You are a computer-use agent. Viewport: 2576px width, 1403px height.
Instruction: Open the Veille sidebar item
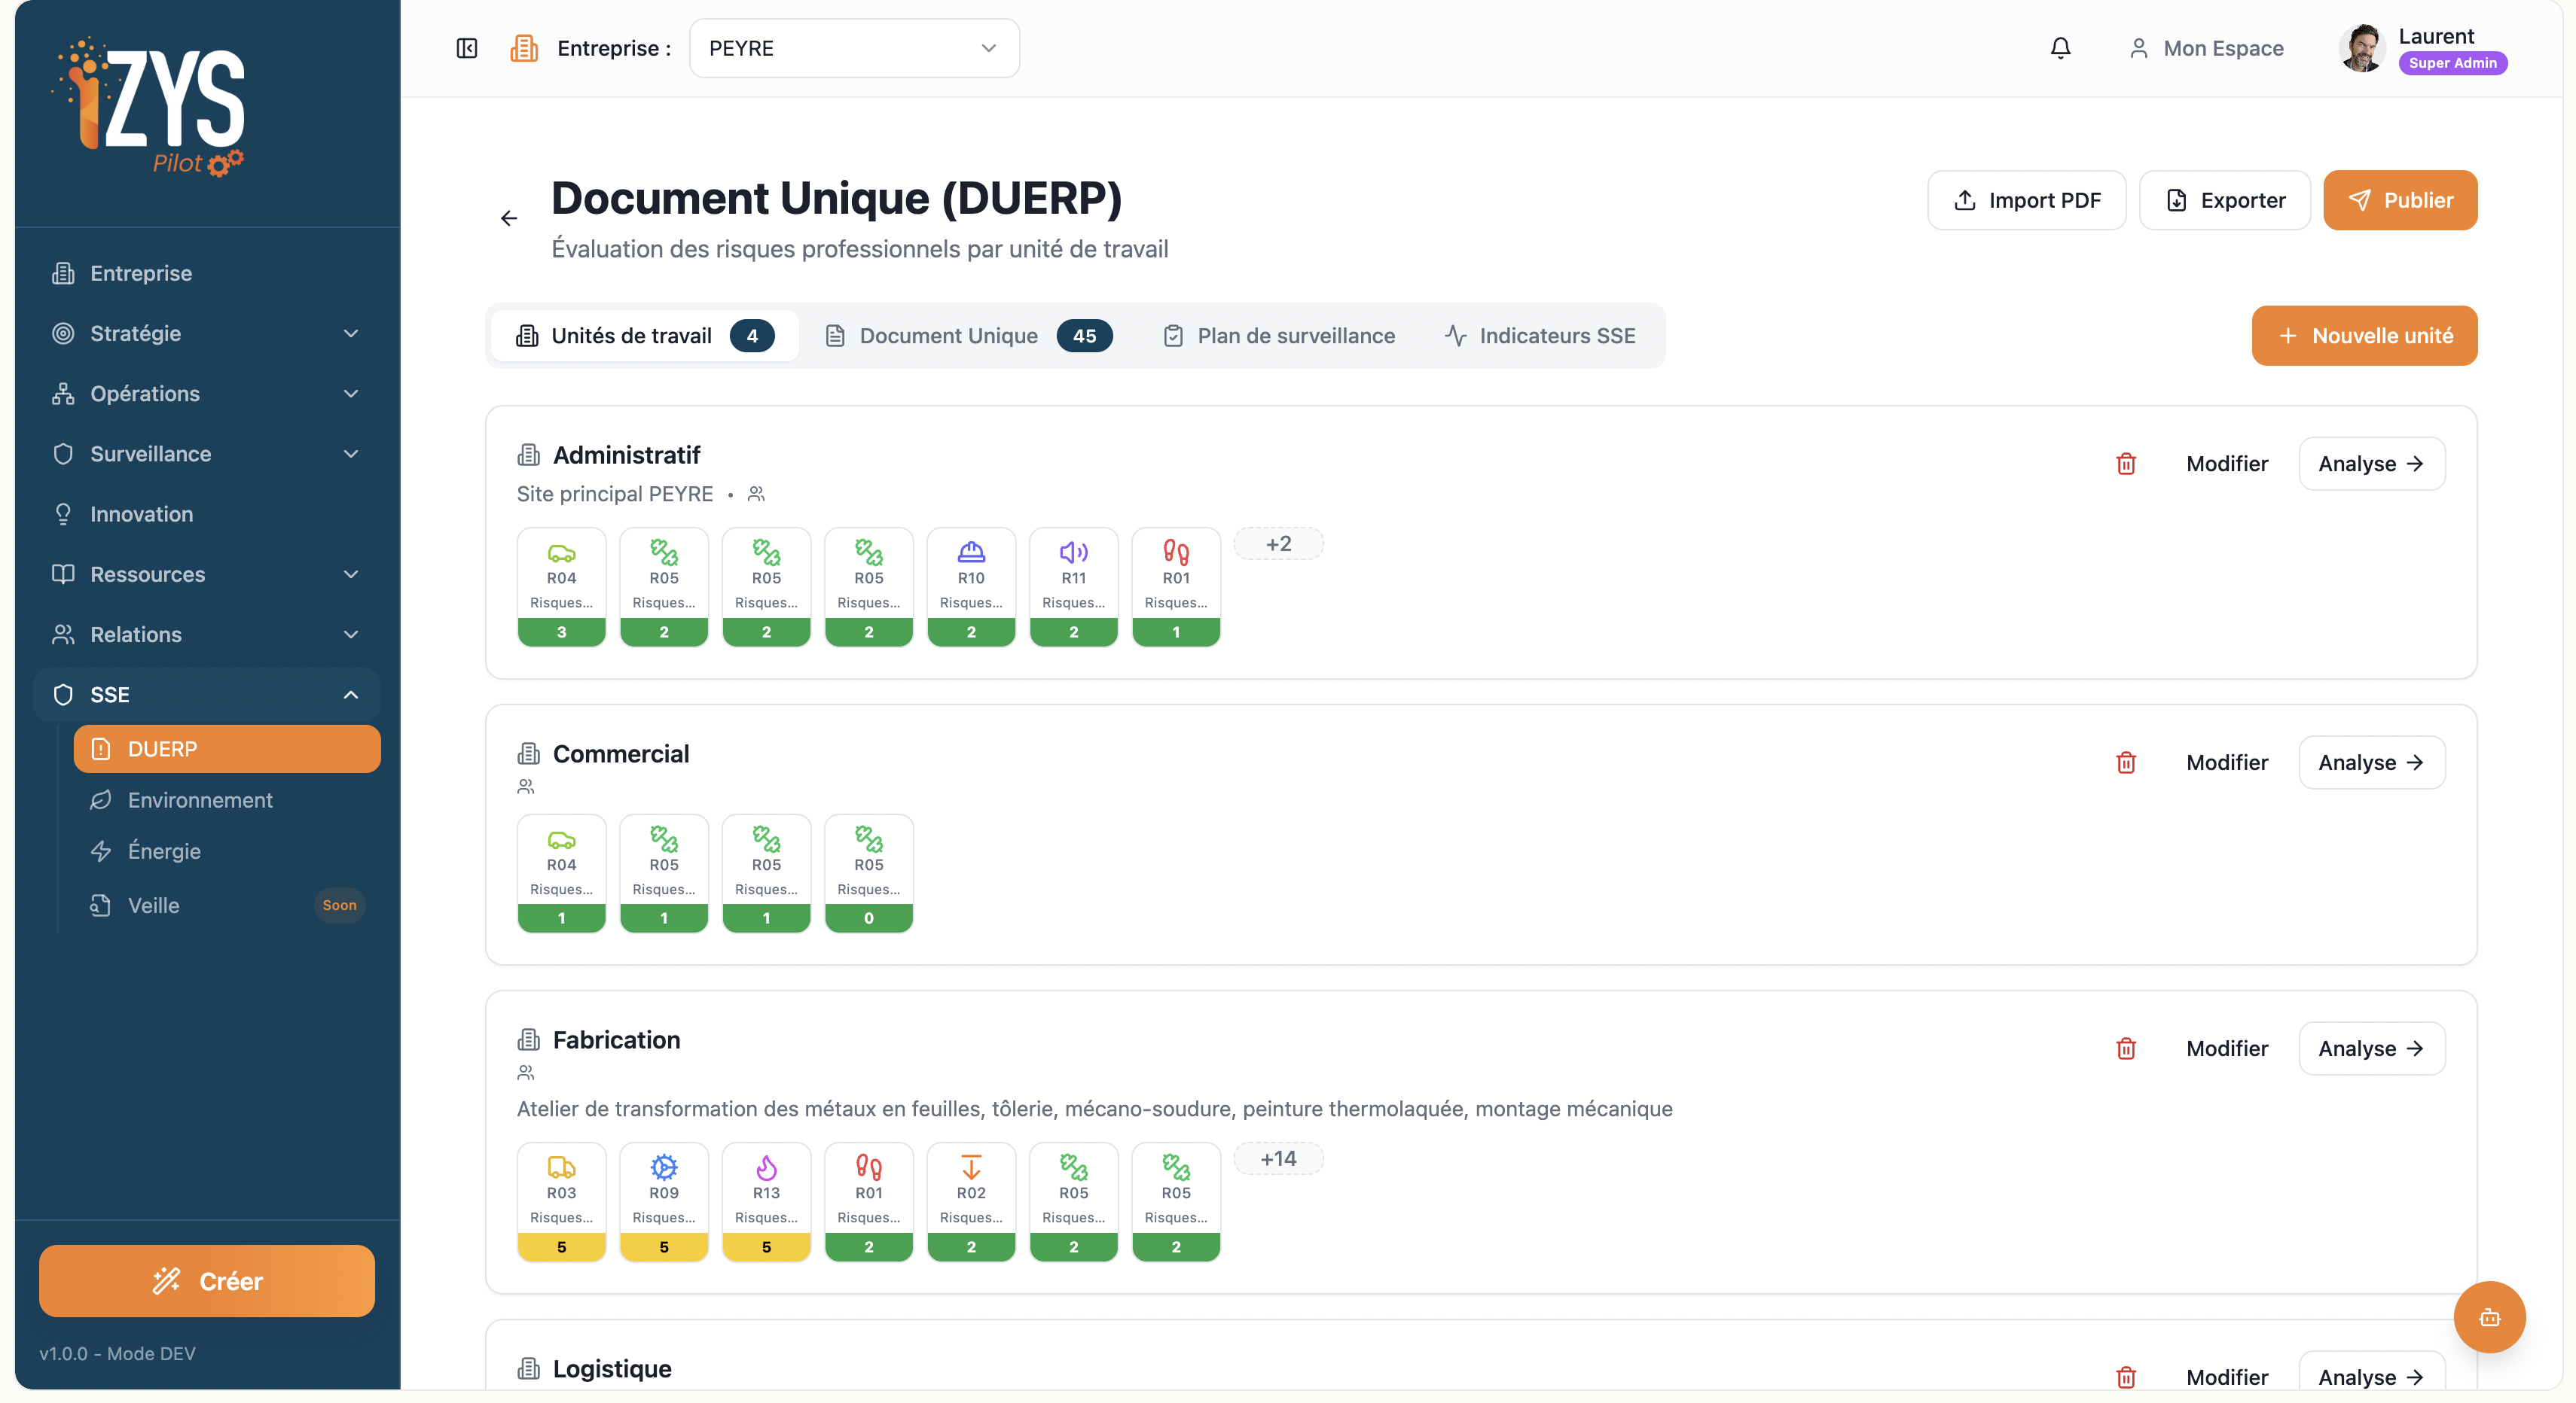click(x=227, y=905)
